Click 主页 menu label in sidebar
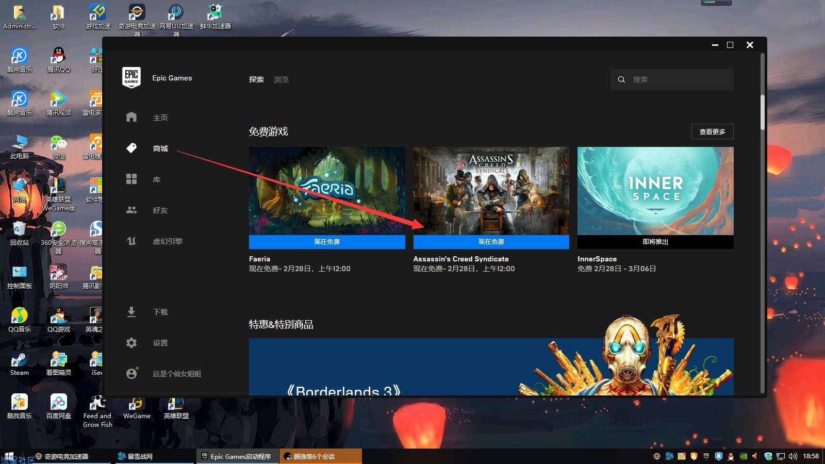Image resolution: width=825 pixels, height=464 pixels. [160, 118]
